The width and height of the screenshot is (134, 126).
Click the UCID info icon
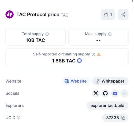(x=18, y=118)
